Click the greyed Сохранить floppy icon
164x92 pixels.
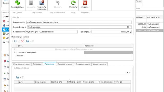click(31, 3)
